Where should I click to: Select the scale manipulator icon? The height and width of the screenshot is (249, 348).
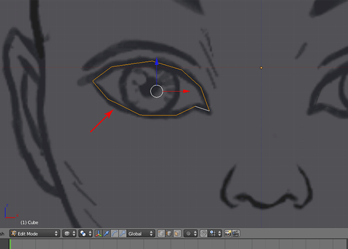pos(122,233)
